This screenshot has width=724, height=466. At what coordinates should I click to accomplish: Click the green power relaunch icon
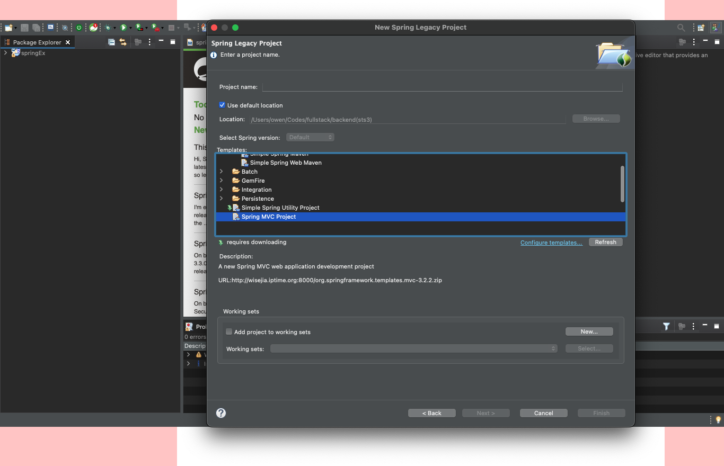point(79,28)
